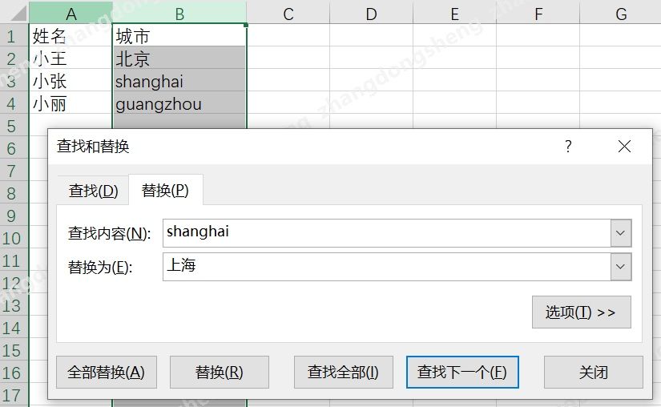The width and height of the screenshot is (661, 407).
Task: Click the cell containing 北京
Action: click(x=179, y=59)
